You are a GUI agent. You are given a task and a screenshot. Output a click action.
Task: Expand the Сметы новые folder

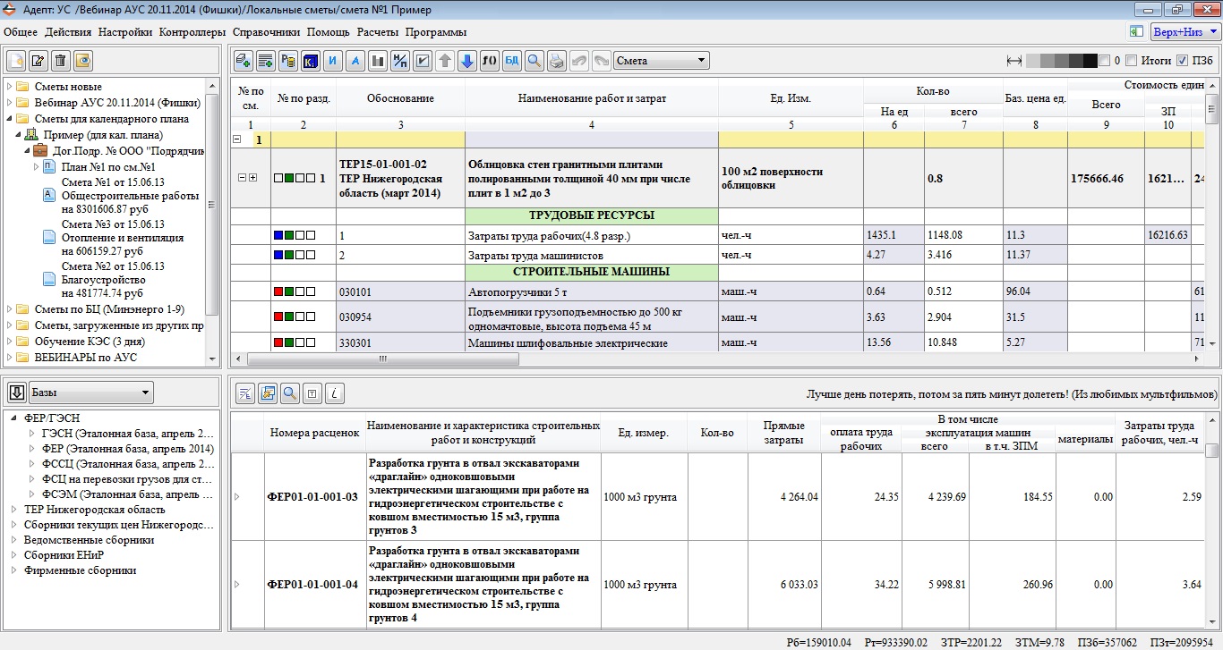coord(9,87)
